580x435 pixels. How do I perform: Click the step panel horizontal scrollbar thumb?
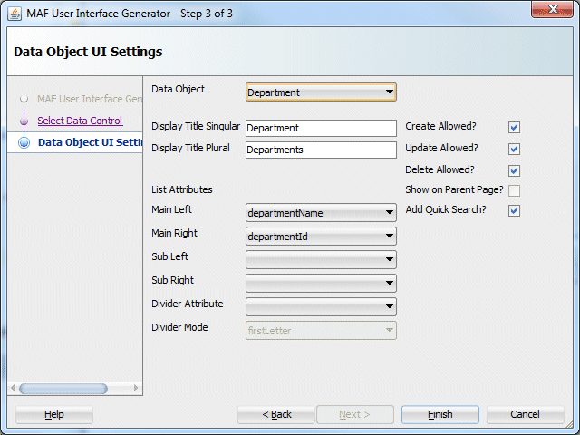(63, 389)
